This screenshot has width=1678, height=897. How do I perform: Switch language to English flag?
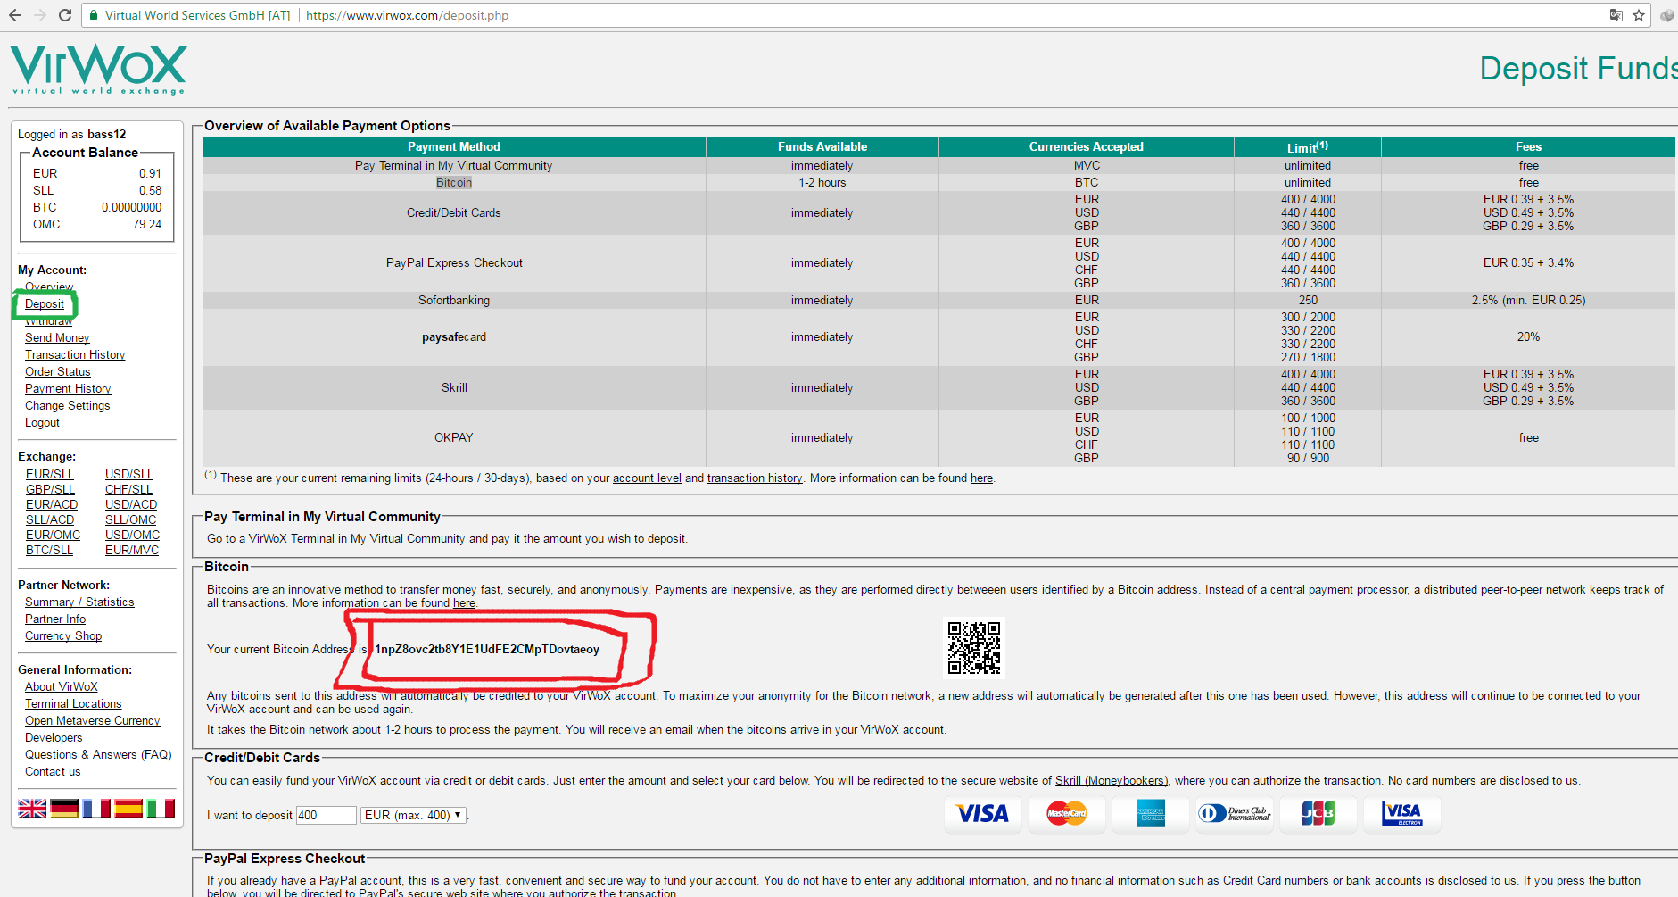pyautogui.click(x=32, y=809)
